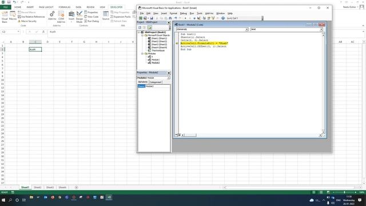Open the Add-ins ribbon button

click(x=52, y=15)
